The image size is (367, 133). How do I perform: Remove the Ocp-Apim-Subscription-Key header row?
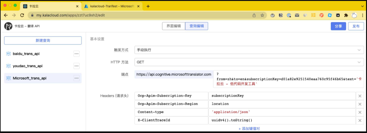point(360,96)
